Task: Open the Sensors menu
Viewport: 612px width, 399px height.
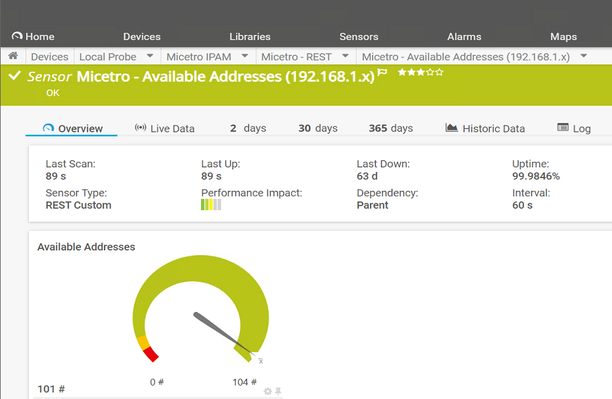Action: point(359,37)
